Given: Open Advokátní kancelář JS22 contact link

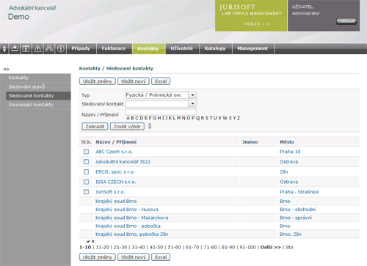Looking at the screenshot, I should point(123,162).
